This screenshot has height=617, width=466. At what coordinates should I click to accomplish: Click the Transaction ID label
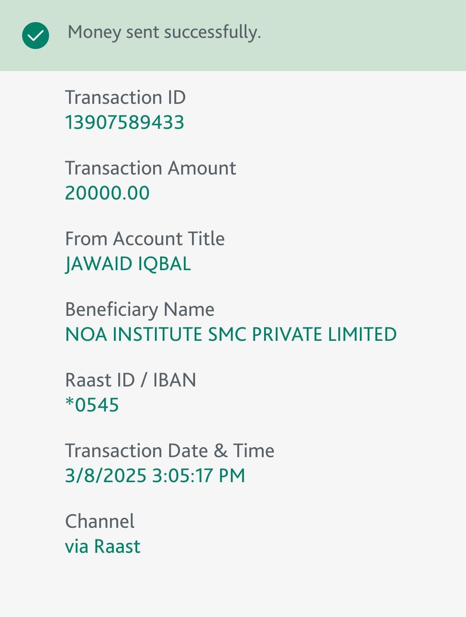tap(125, 97)
